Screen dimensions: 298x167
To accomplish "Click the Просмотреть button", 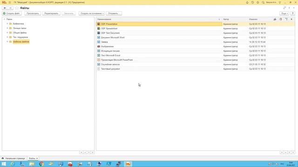I will point(33,13).
